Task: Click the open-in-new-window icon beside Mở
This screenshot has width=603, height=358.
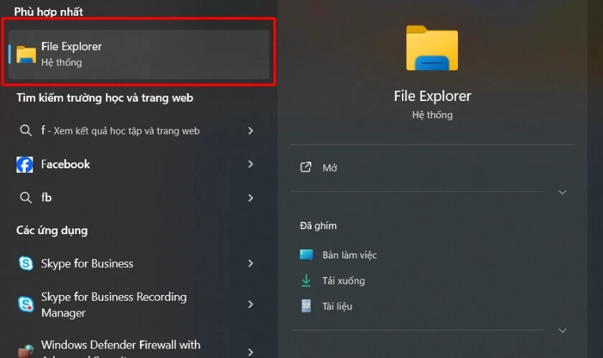Action: pyautogui.click(x=306, y=167)
